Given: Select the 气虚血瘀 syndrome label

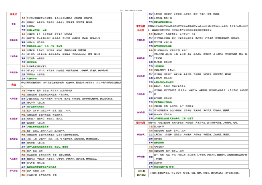Looking at the screenshot, I should 140,94.
